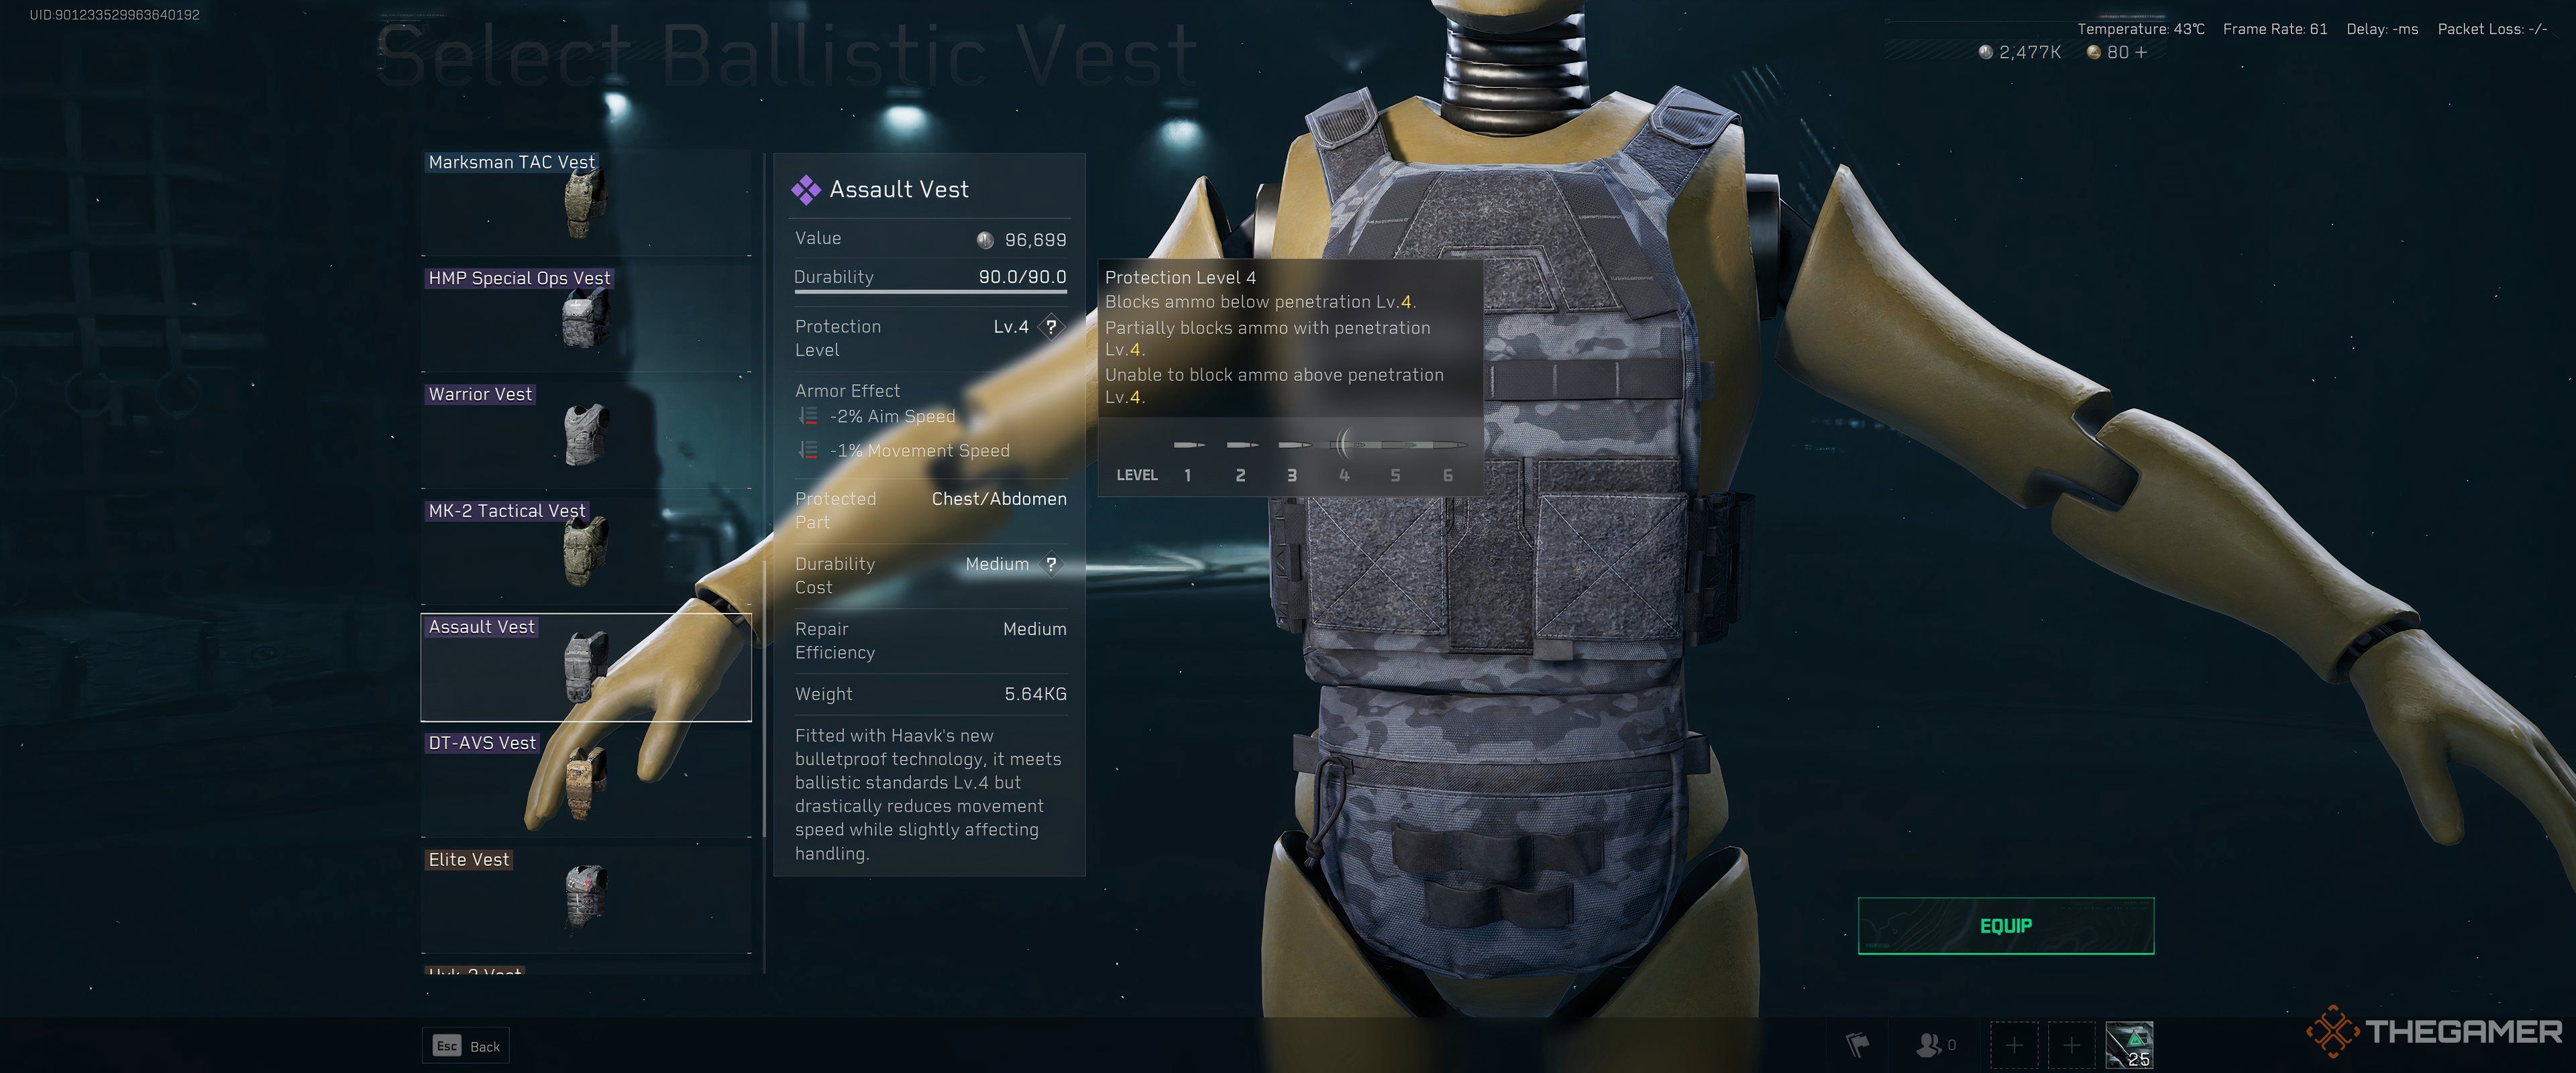The height and width of the screenshot is (1073, 2576).
Task: Click the movement speed debuff icon
Action: (804, 450)
